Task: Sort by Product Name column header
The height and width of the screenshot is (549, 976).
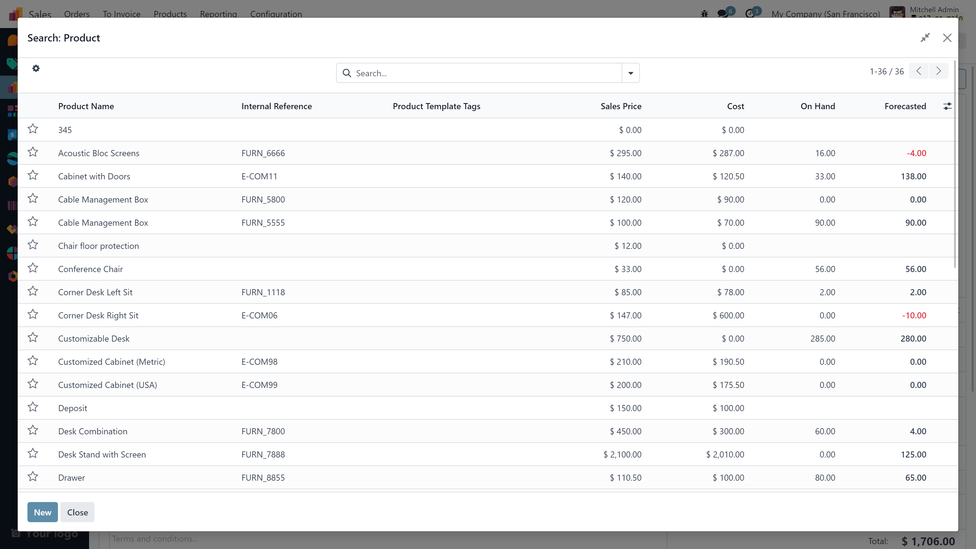Action: [x=86, y=106]
